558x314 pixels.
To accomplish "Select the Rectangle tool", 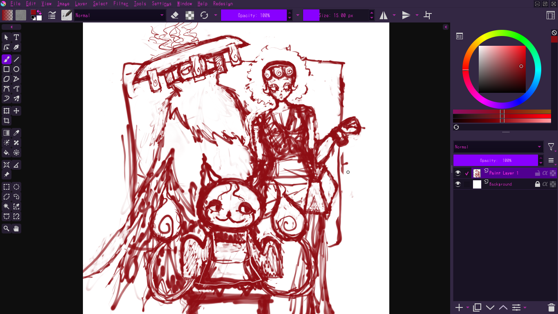I will point(7,69).
